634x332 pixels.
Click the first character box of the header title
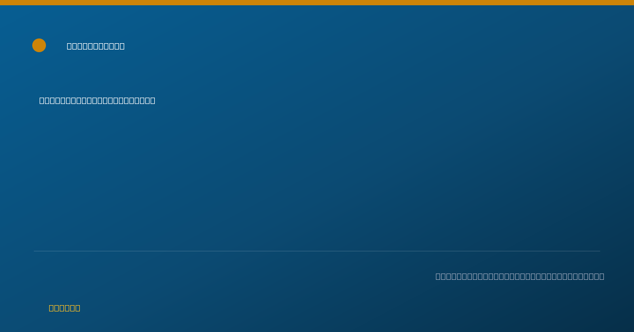pyautogui.click(x=70, y=46)
